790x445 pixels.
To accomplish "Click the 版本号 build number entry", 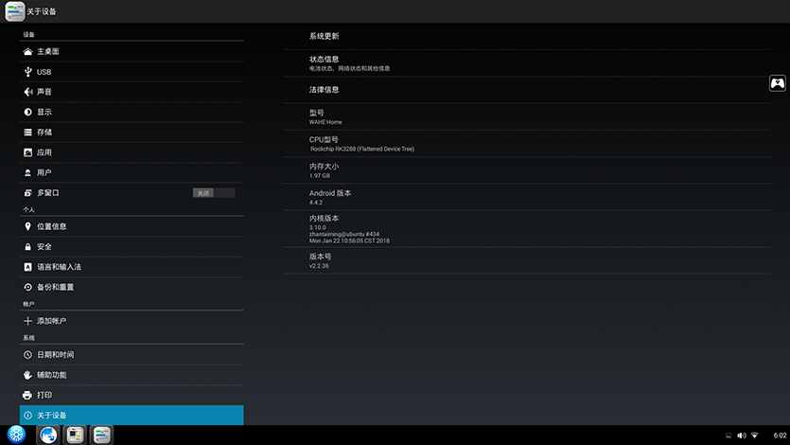I will [319, 260].
